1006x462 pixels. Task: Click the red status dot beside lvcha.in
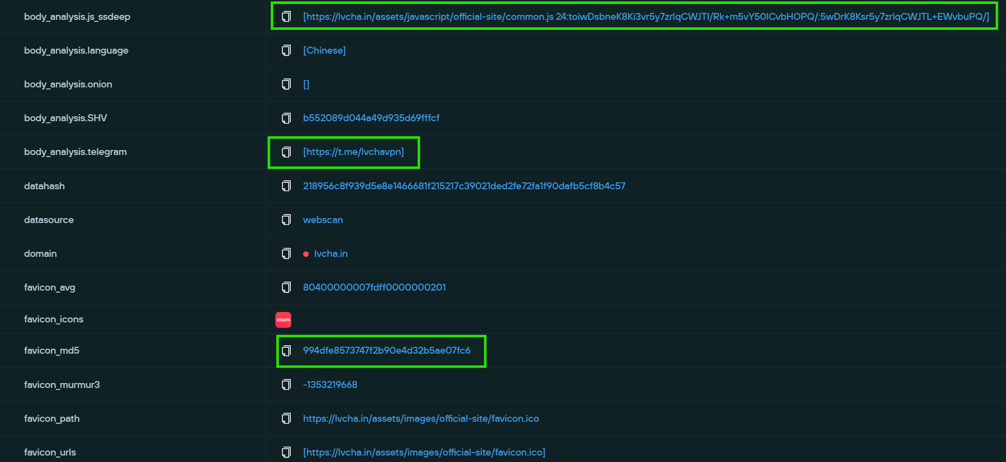click(306, 253)
